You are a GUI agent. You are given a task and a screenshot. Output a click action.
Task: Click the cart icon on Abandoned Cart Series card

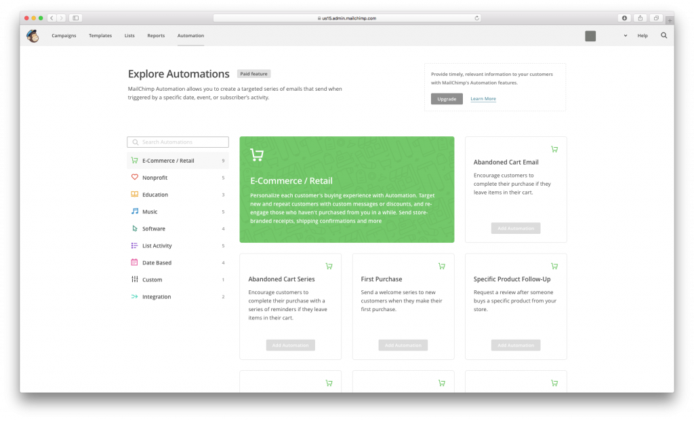(329, 266)
